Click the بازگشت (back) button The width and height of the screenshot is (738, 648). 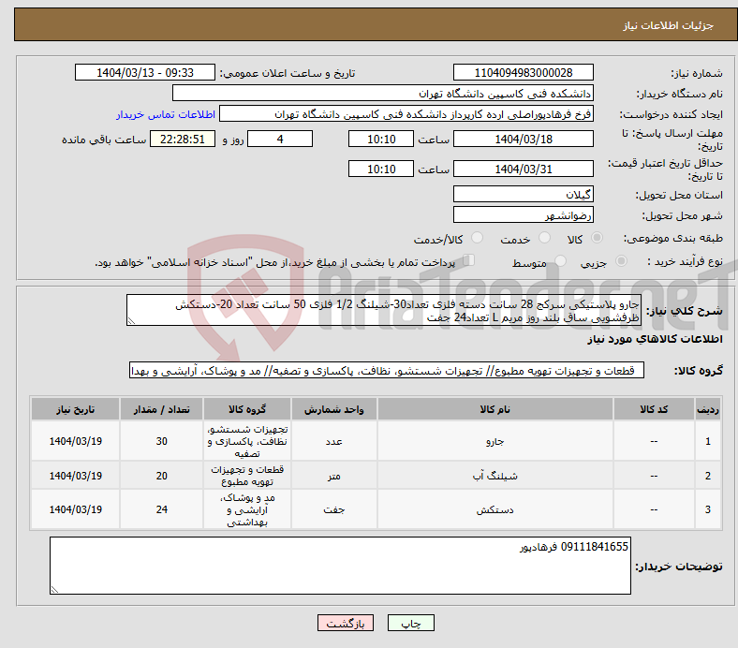[x=346, y=623]
